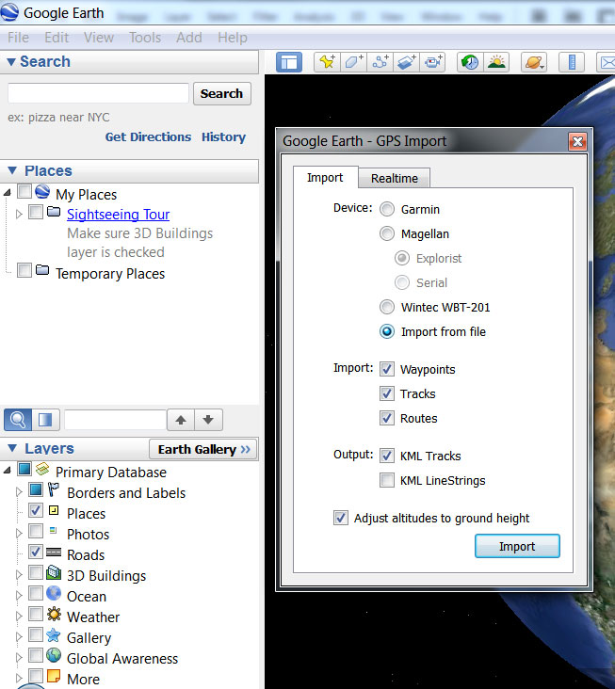Open the Tools menu
The height and width of the screenshot is (689, 615).
point(145,38)
